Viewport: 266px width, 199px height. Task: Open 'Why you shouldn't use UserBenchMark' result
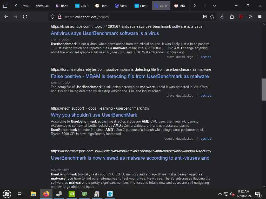tap(94, 115)
